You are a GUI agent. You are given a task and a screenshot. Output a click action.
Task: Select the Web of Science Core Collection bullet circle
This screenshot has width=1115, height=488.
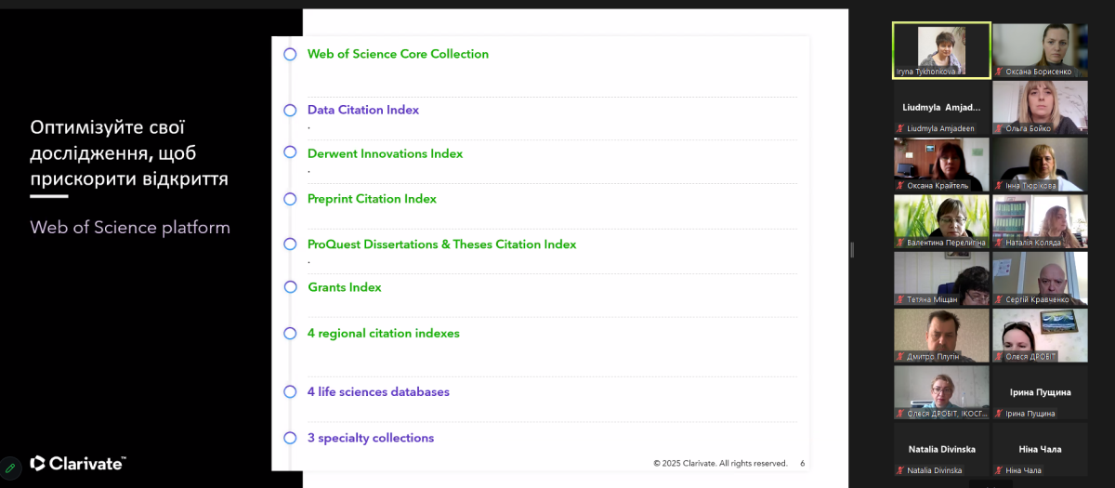290,54
